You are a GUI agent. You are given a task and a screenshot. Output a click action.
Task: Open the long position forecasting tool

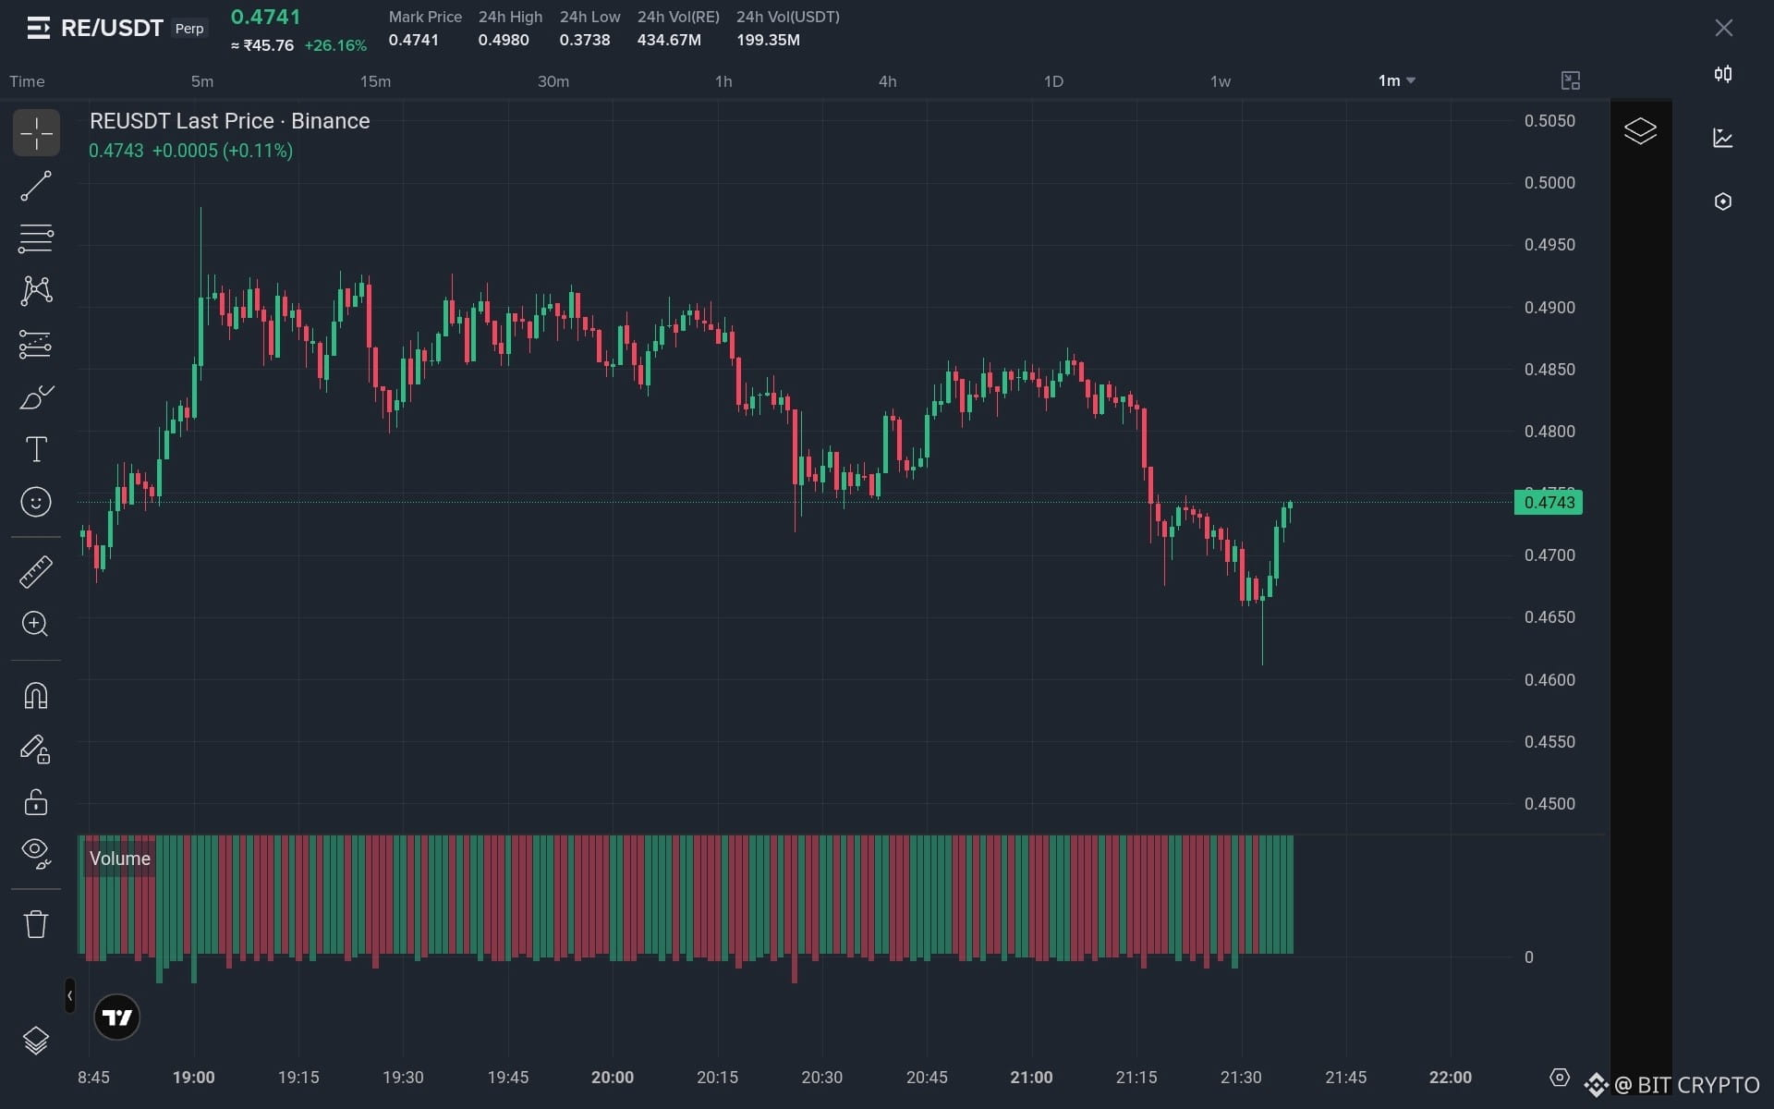pos(36,345)
